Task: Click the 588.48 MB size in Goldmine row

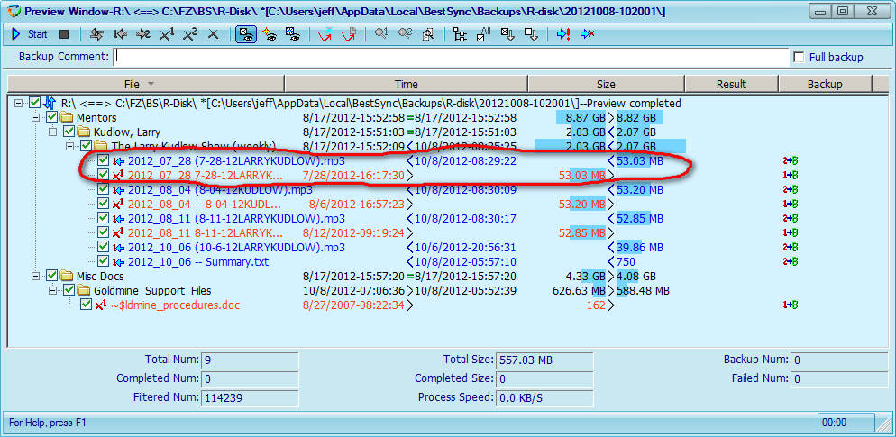Action: click(x=643, y=290)
